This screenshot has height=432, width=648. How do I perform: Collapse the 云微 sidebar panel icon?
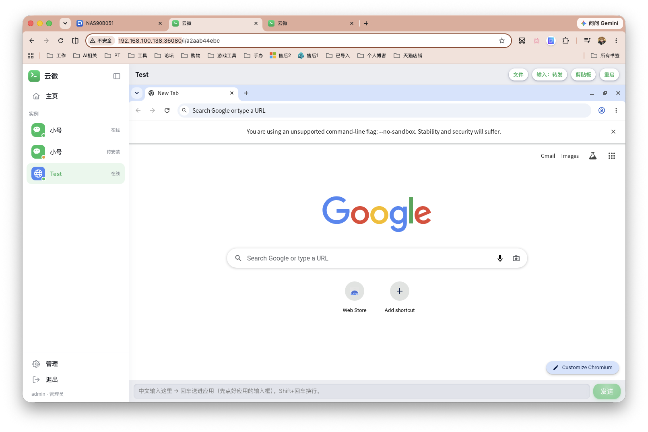point(117,76)
